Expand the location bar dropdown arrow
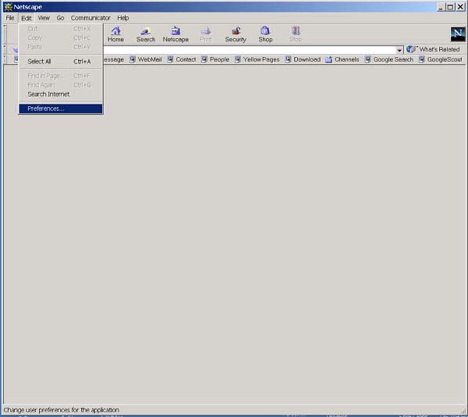This screenshot has width=468, height=417. 399,50
